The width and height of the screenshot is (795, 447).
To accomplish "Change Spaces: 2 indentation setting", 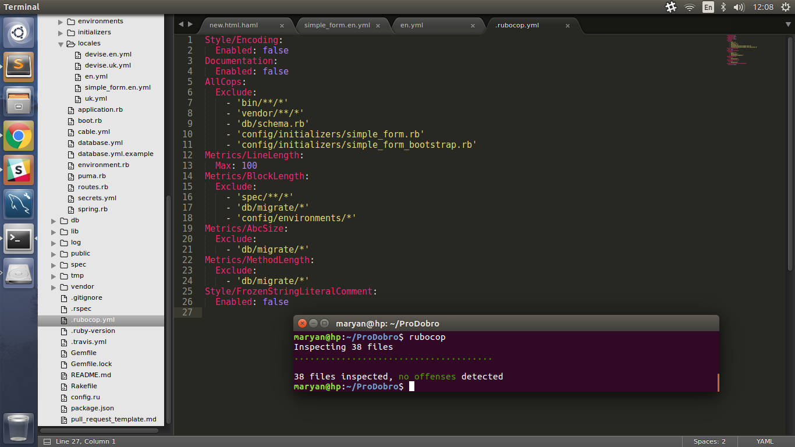I will (x=709, y=441).
